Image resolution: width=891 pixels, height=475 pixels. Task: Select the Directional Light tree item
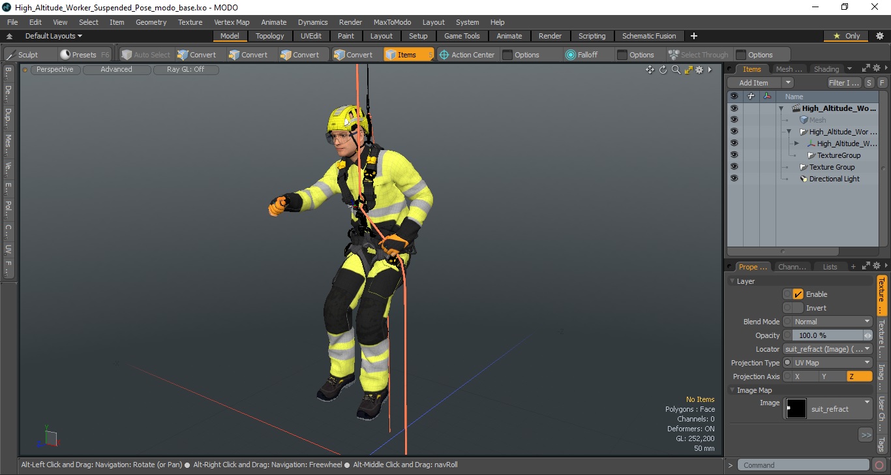click(x=834, y=179)
